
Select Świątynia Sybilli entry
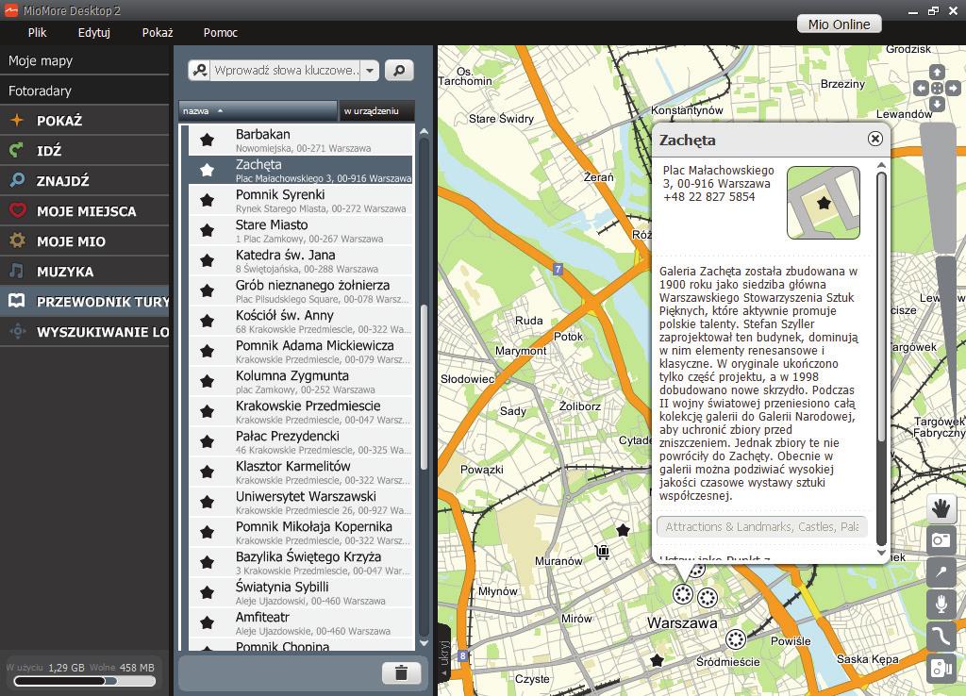[x=301, y=592]
